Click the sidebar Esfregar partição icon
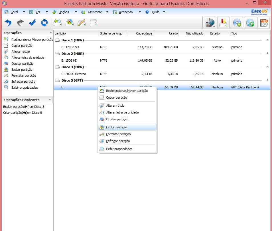This screenshot has height=231, width=272. (6, 81)
